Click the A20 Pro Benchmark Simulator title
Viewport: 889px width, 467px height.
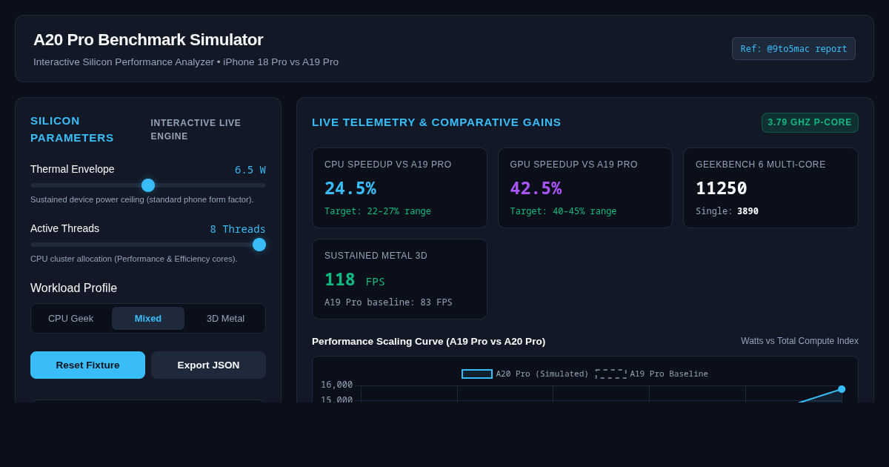click(x=148, y=40)
